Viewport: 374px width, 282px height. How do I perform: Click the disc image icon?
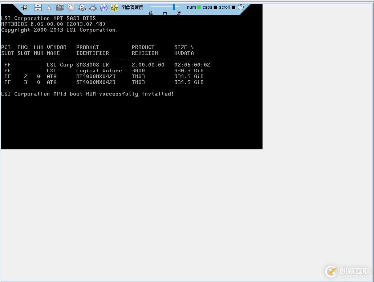tap(104, 8)
